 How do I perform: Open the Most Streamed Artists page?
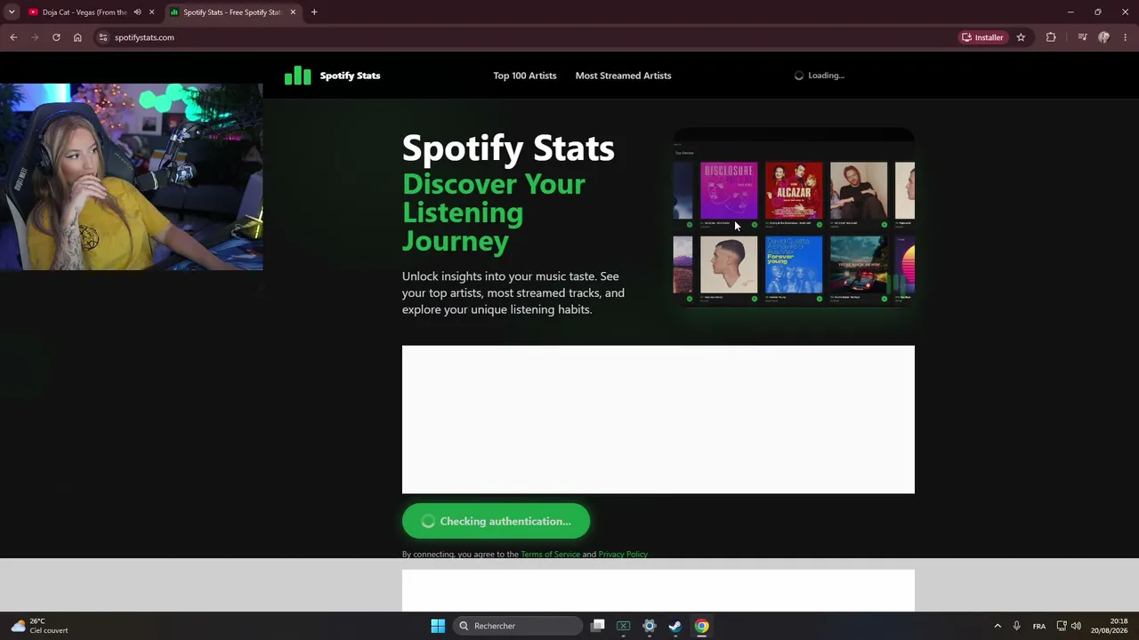pyautogui.click(x=623, y=76)
